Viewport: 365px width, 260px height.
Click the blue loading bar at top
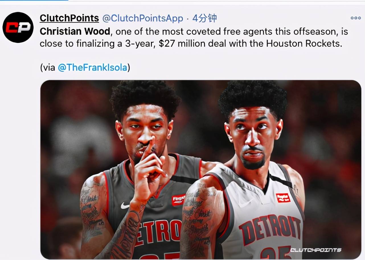(34, 0)
